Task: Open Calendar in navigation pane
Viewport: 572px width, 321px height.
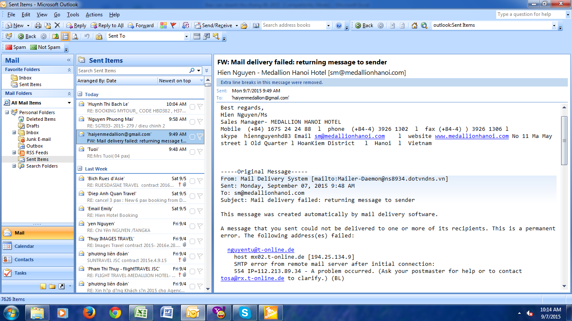Action: pyautogui.click(x=37, y=246)
